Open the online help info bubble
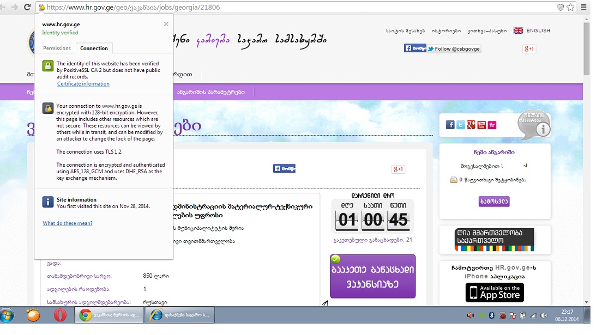 point(534,125)
